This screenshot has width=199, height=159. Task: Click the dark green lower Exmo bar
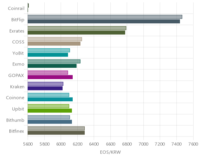[x=52, y=66]
